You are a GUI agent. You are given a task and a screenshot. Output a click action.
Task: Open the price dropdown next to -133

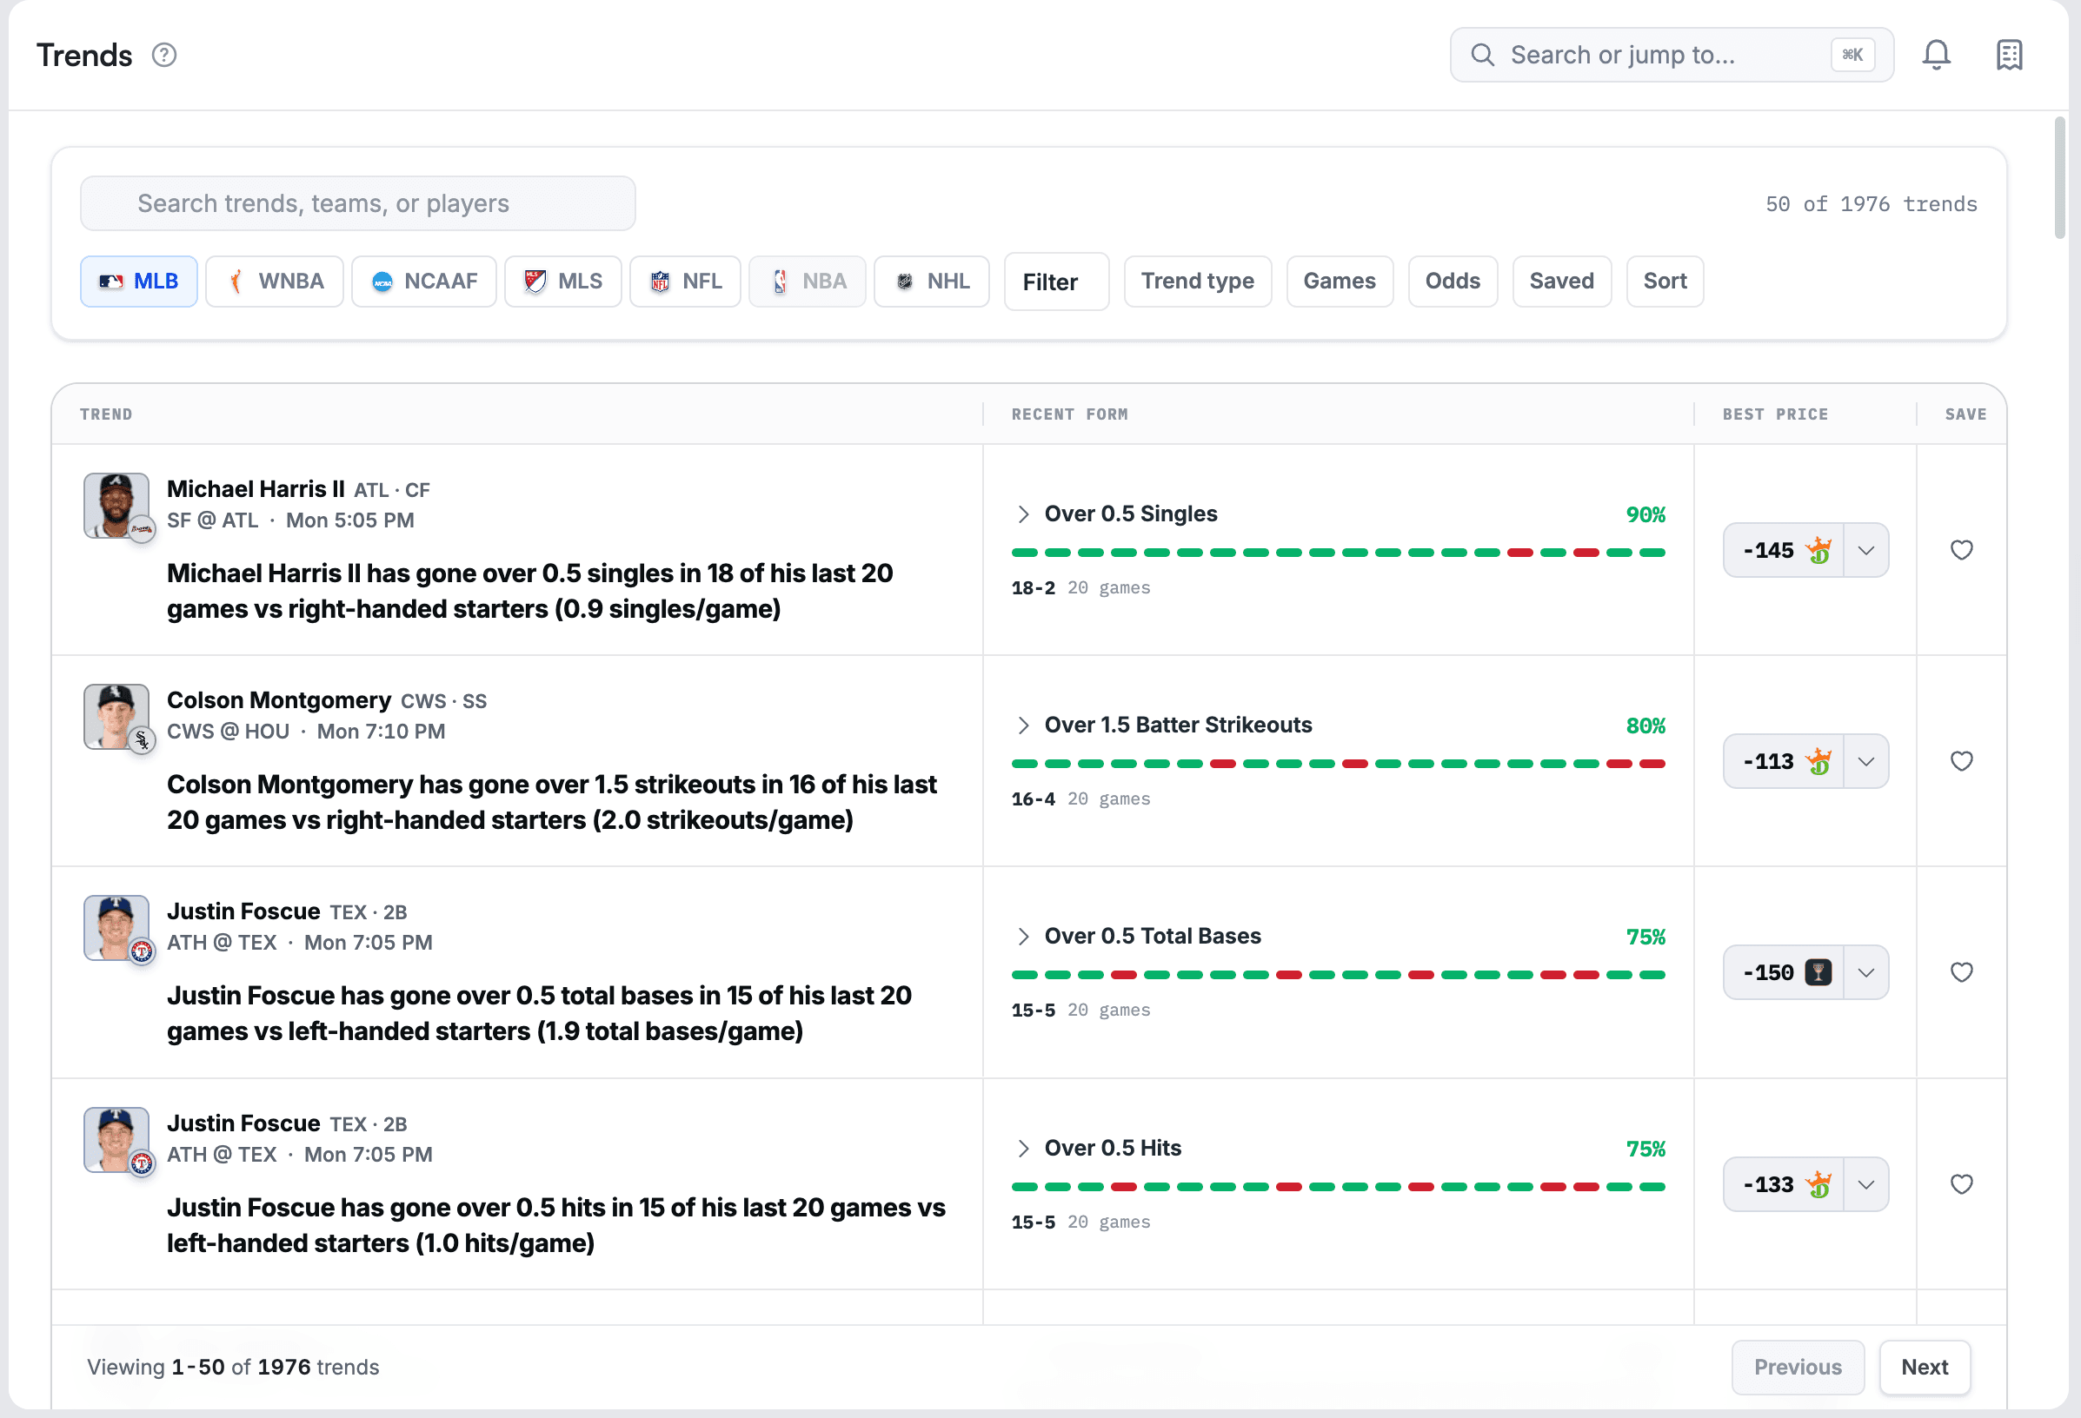tap(1866, 1184)
